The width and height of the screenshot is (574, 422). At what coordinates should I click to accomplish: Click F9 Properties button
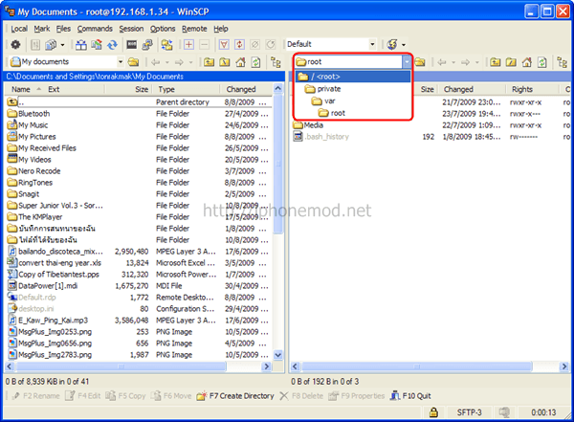click(357, 396)
